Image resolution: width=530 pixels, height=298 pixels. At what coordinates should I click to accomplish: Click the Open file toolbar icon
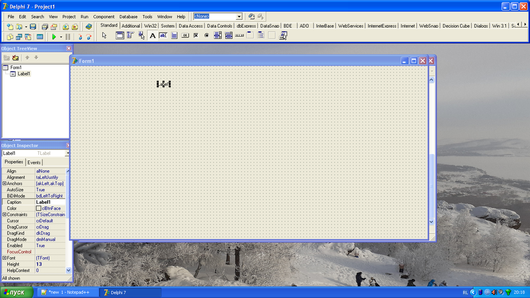[19, 27]
